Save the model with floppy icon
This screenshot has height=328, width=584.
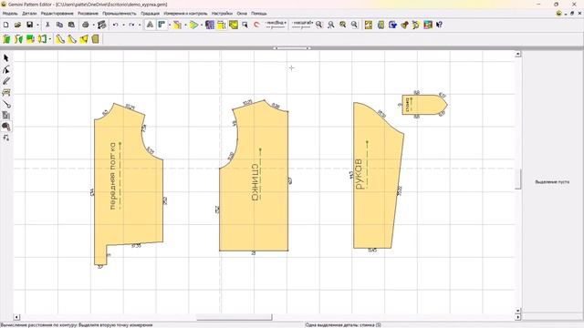click(29, 25)
